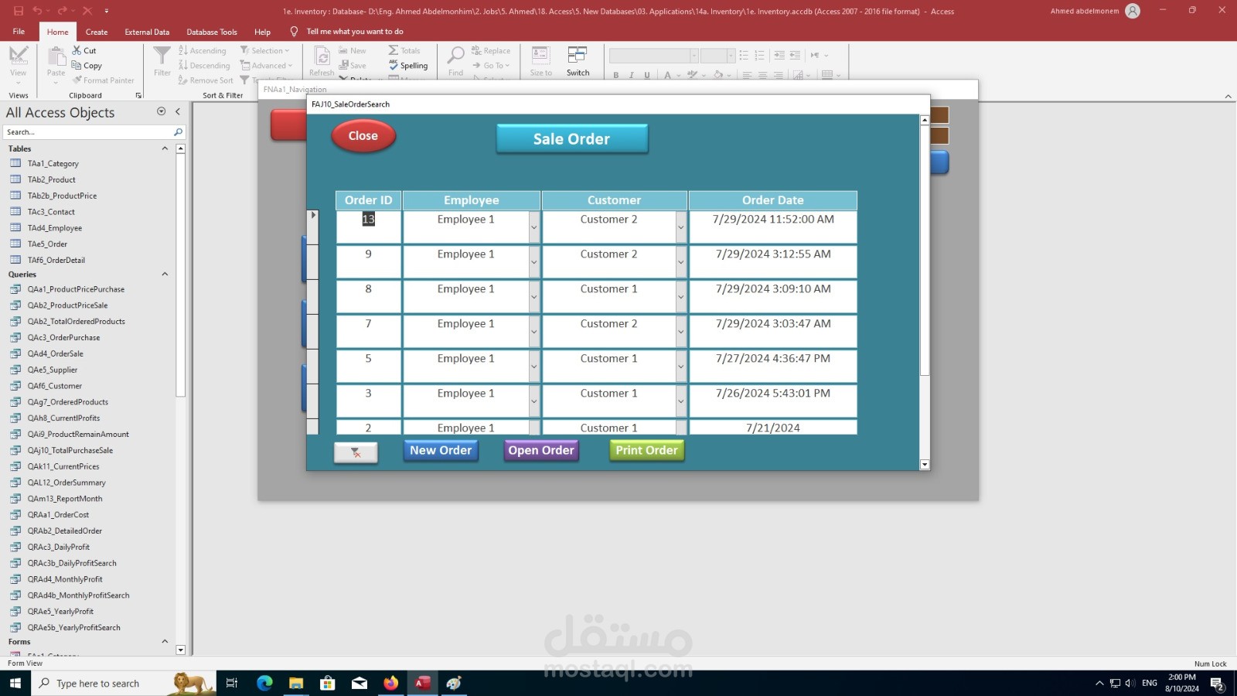Open Mail app from taskbar
This screenshot has height=696, width=1237.
coord(360,683)
